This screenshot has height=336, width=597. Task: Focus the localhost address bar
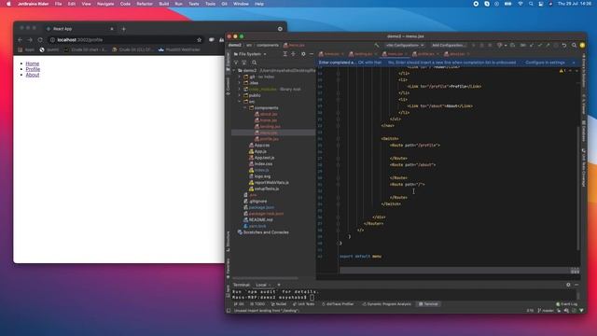[x=126, y=39]
